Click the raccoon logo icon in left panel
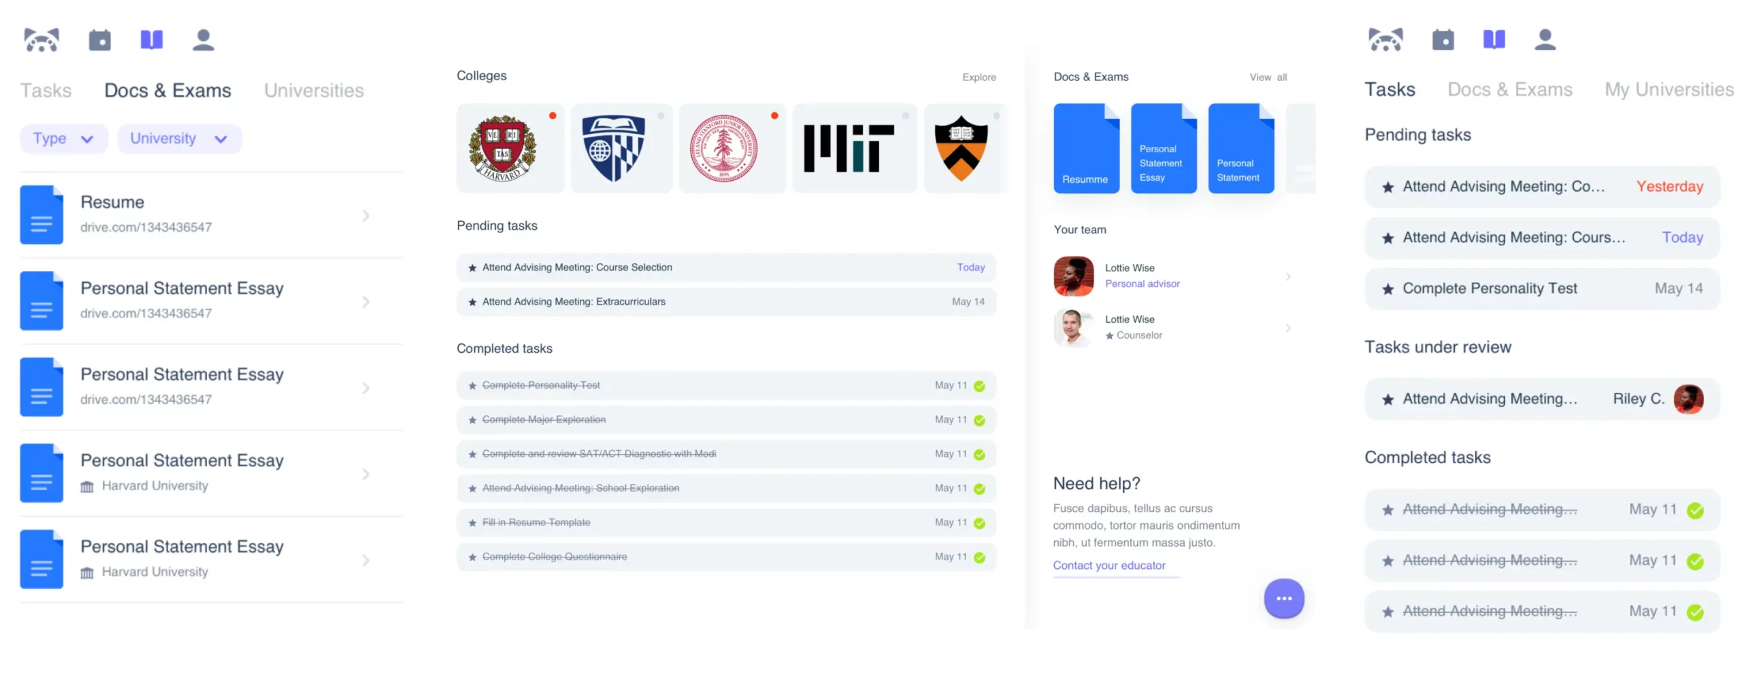Viewport: 1742px width, 673px height. pos(41,40)
